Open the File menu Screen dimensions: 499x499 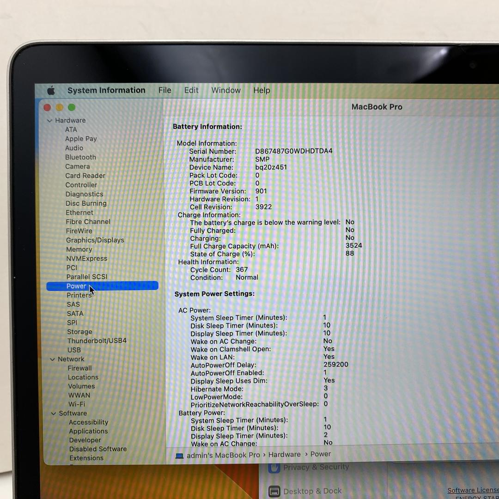tap(164, 91)
